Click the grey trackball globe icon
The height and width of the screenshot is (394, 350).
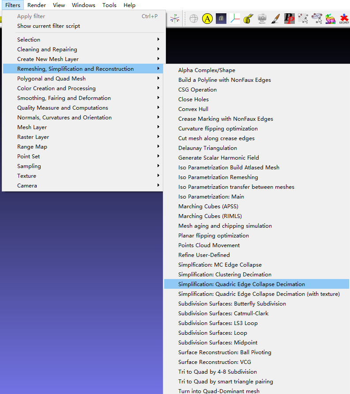coord(194,19)
